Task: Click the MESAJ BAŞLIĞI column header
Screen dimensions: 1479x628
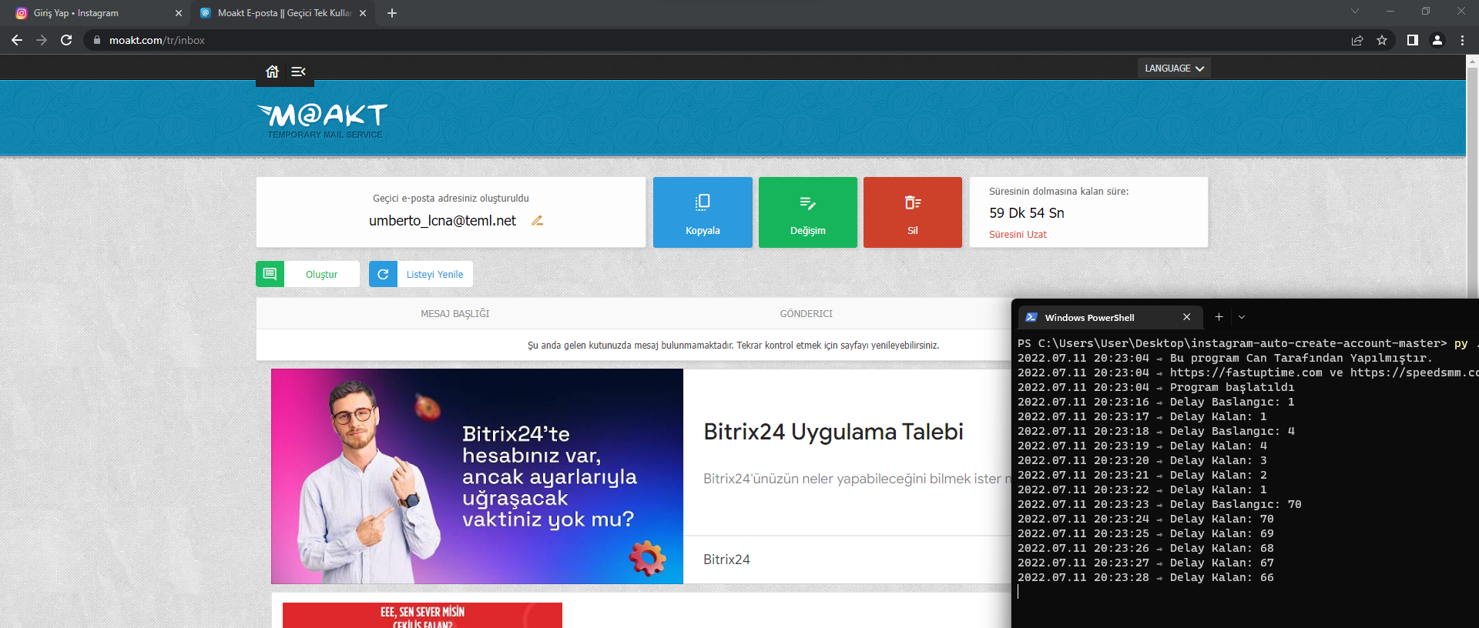Action: pyautogui.click(x=454, y=314)
